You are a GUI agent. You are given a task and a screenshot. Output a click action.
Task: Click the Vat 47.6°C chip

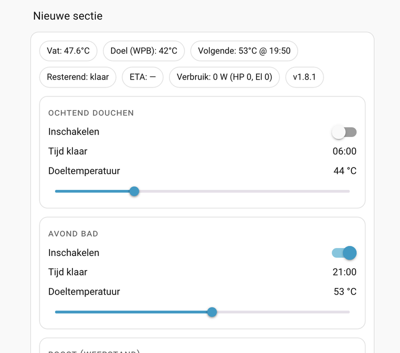click(x=68, y=50)
